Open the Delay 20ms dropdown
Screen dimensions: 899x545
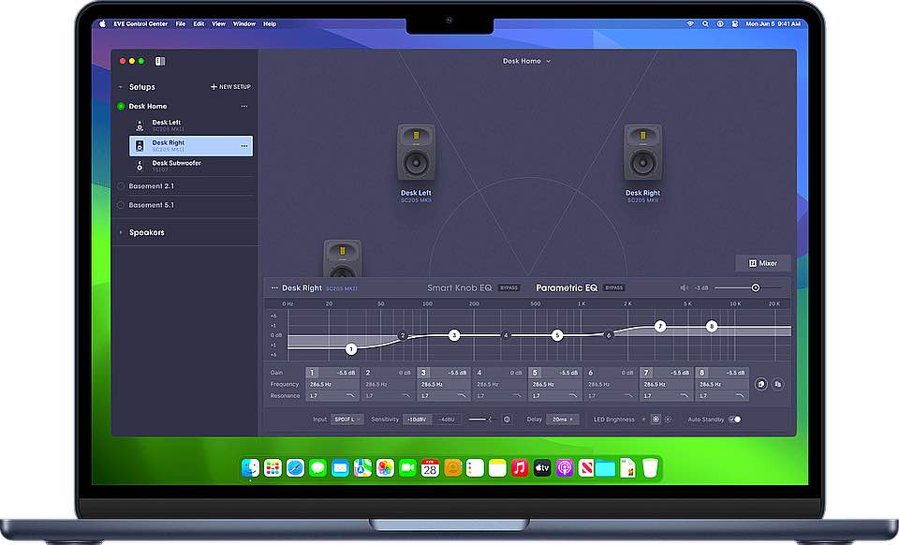coord(563,420)
